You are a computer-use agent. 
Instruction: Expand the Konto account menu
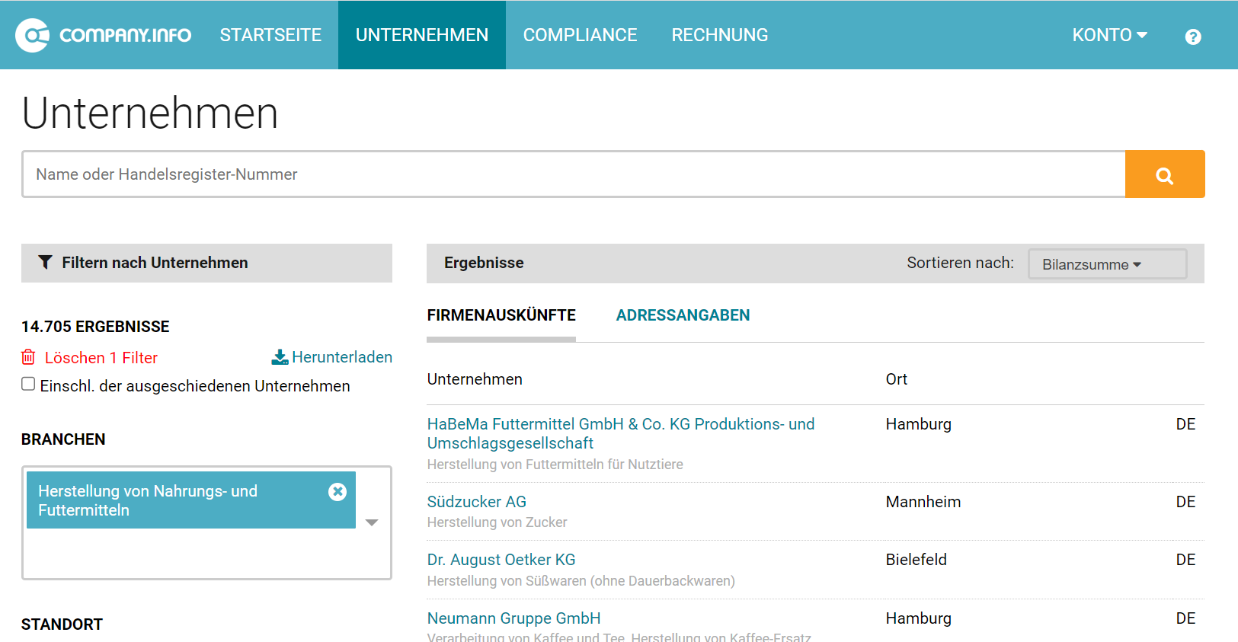[x=1109, y=35]
